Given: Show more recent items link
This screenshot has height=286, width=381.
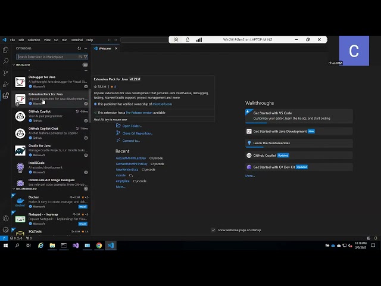Looking at the screenshot, I should point(120,186).
